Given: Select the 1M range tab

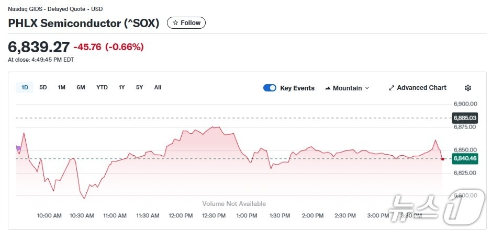Looking at the screenshot, I should (x=61, y=87).
